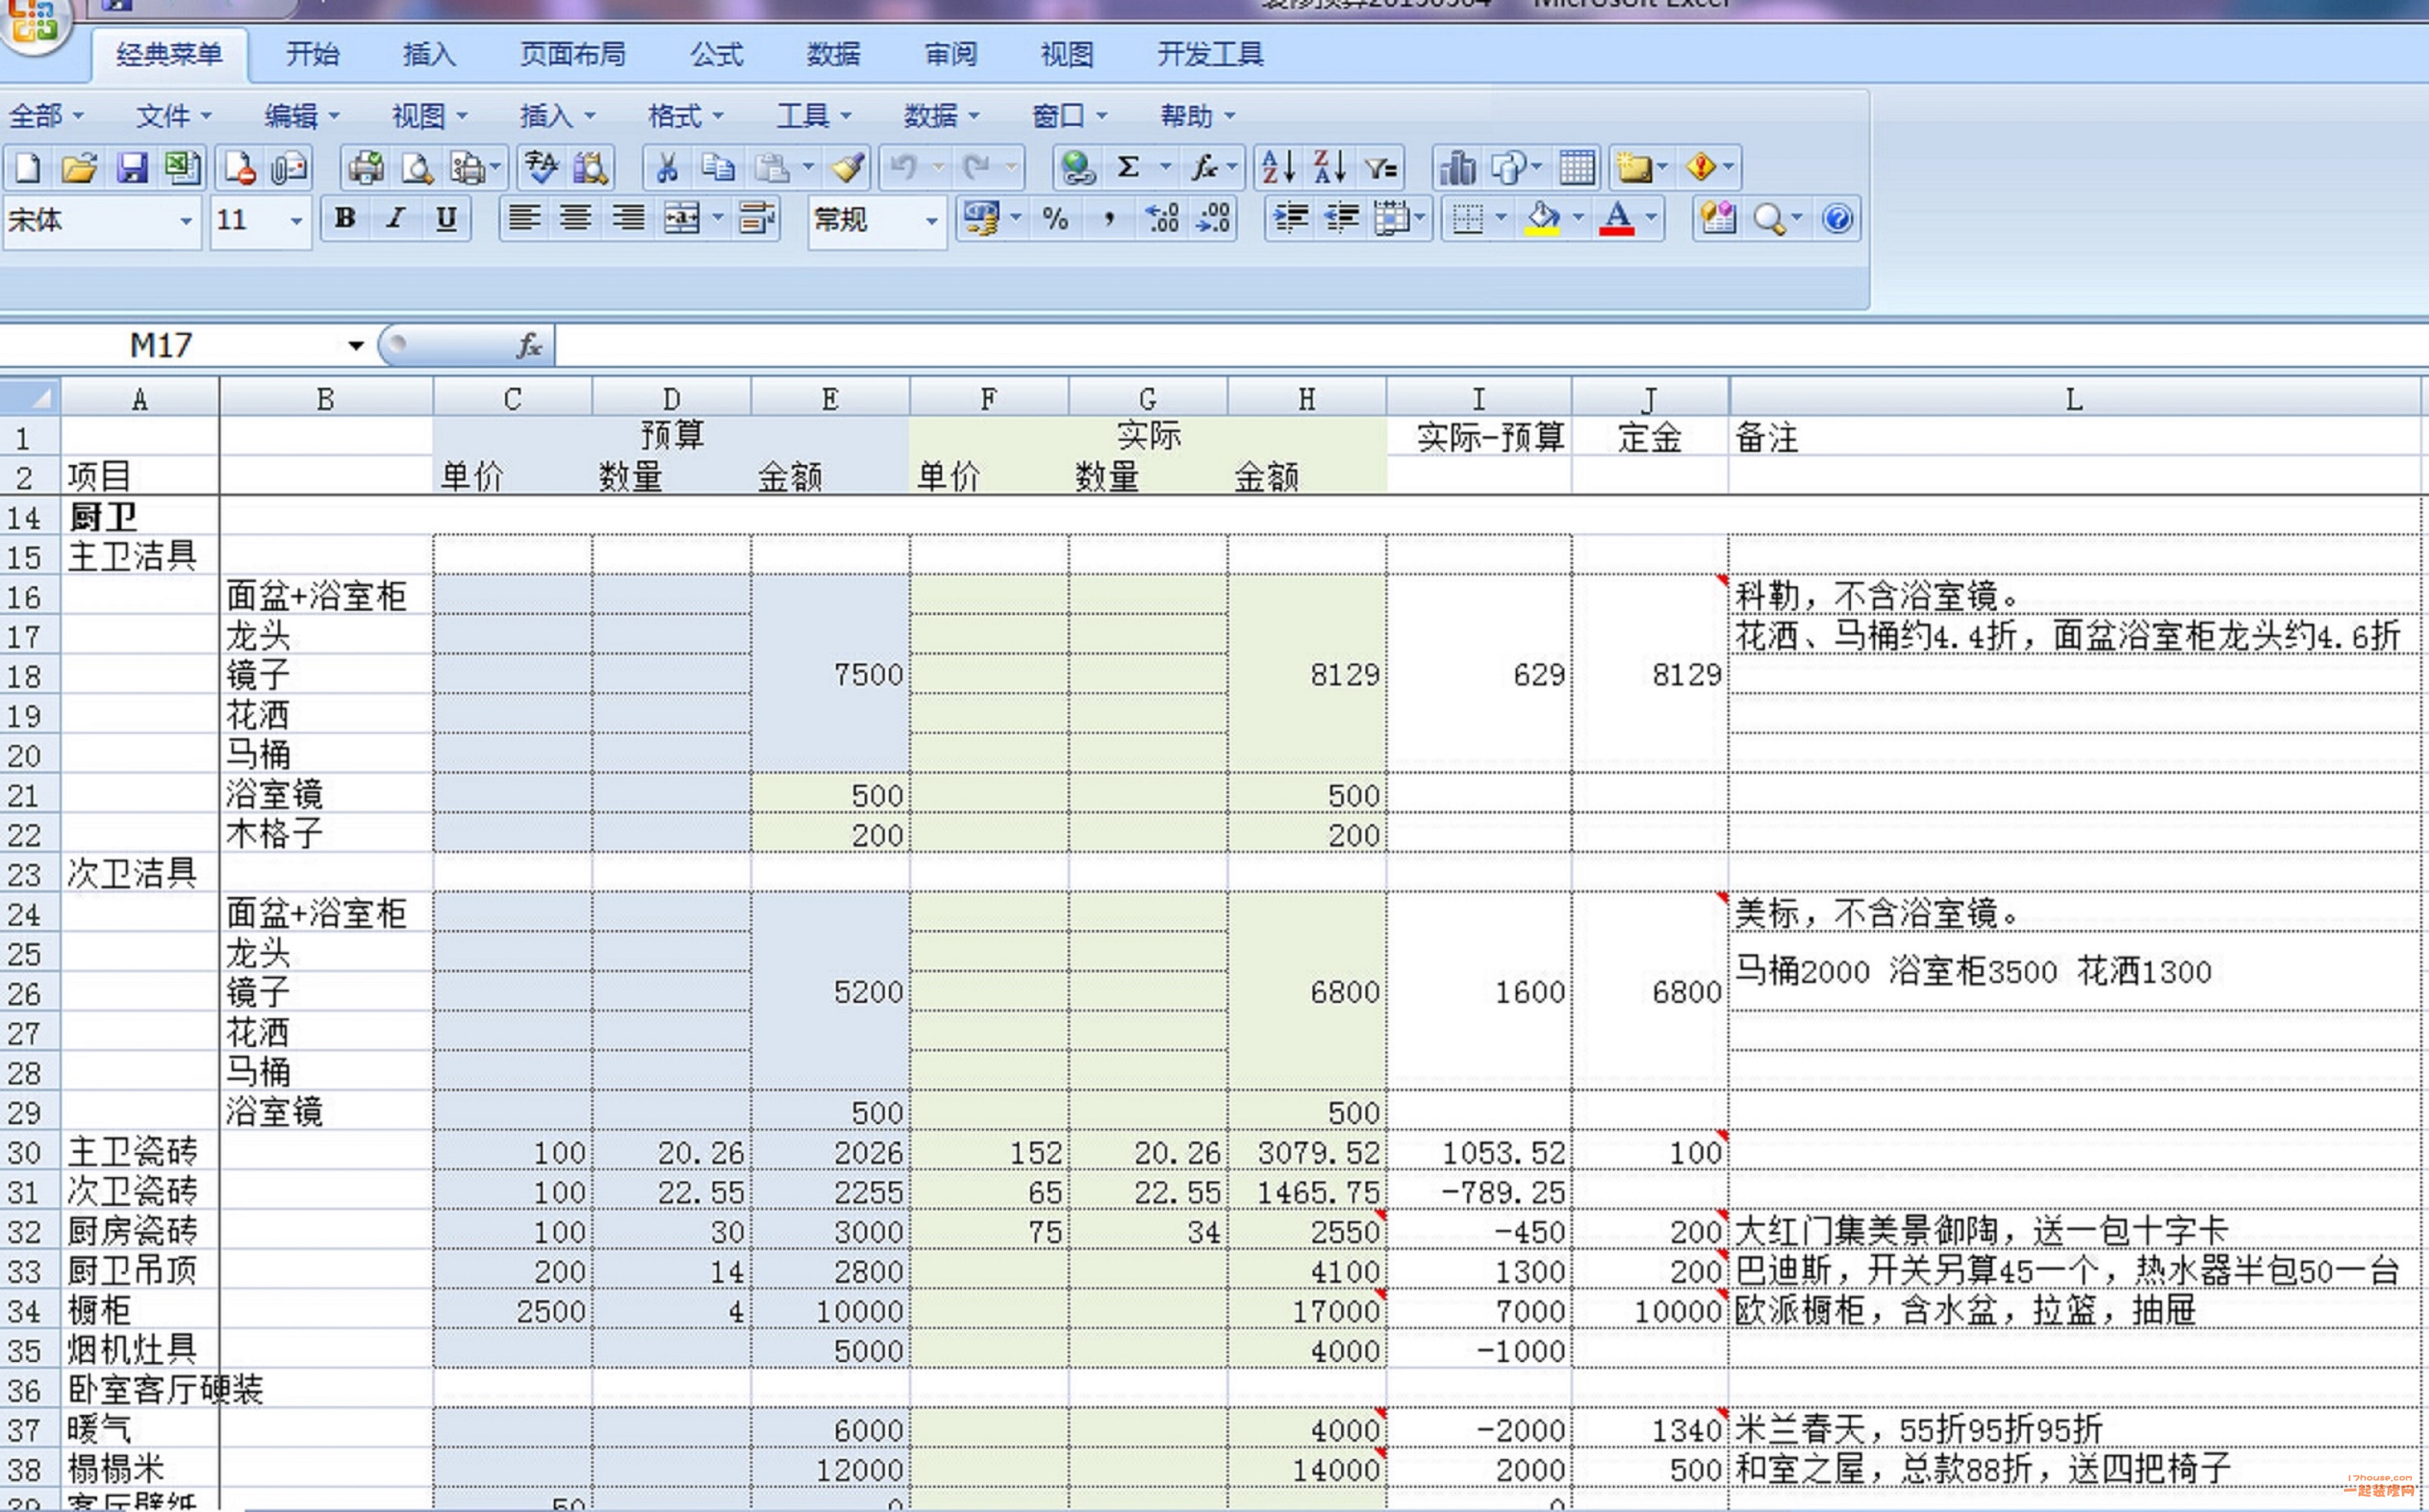Switch to the 开始 ribbon tab
Screen dimensions: 2429x1512
coord(312,54)
